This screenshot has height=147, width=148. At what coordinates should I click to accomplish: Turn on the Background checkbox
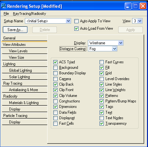[55, 68]
